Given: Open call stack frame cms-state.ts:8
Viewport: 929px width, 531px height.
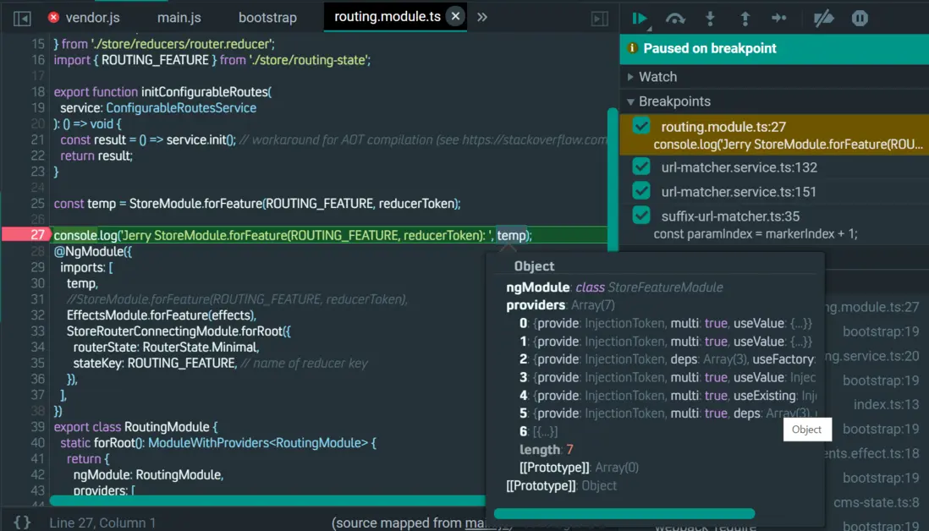Looking at the screenshot, I should [877, 502].
